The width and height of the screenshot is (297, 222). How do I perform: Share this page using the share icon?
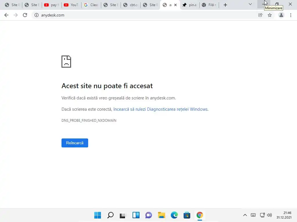[x=260, y=15]
